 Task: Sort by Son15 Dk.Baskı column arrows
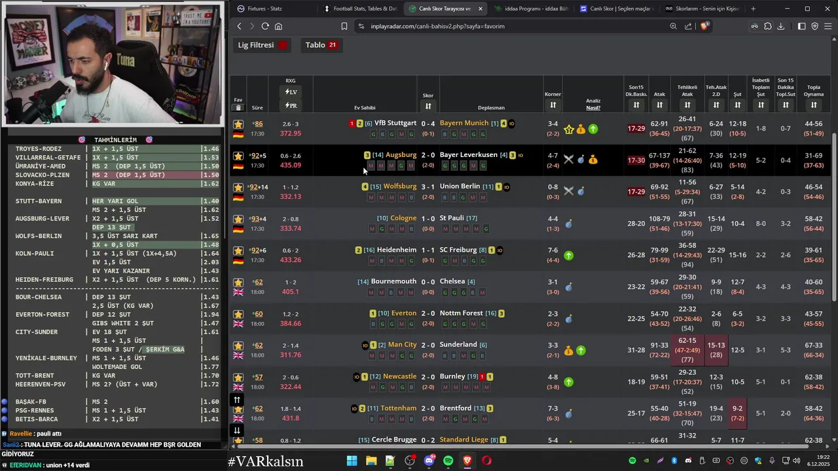[636, 105]
